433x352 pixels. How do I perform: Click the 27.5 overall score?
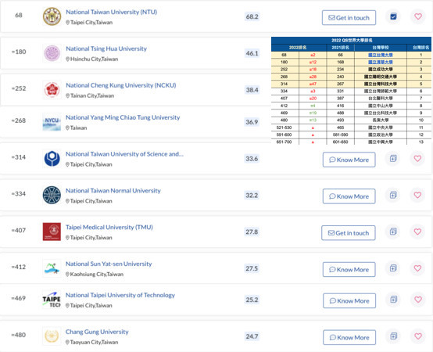(x=252, y=268)
